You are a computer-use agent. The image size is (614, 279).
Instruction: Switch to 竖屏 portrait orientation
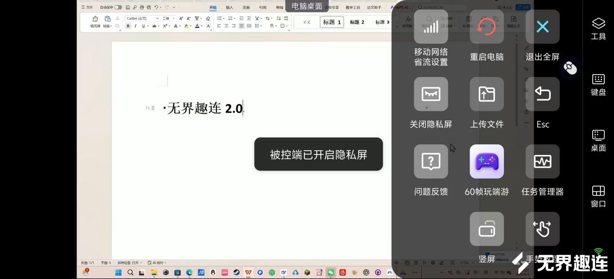pyautogui.click(x=487, y=229)
